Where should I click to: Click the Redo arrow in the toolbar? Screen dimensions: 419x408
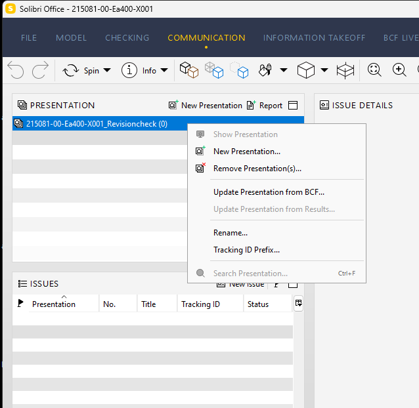40,70
